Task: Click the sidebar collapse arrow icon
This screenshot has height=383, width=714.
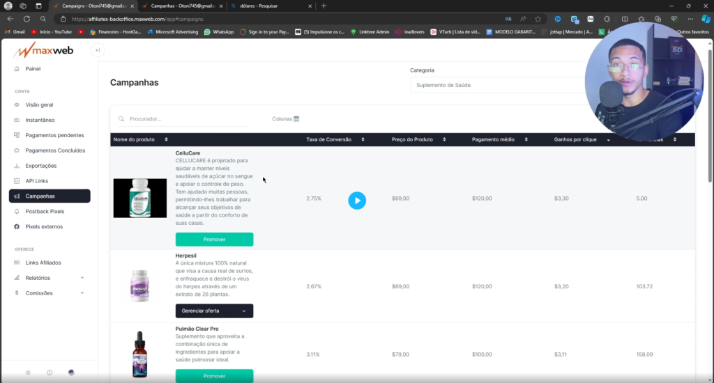Action: tap(98, 50)
